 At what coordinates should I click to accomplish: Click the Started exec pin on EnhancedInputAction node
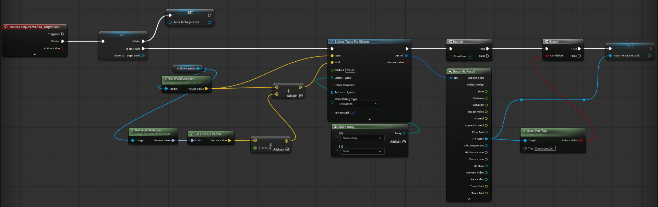tap(63, 41)
